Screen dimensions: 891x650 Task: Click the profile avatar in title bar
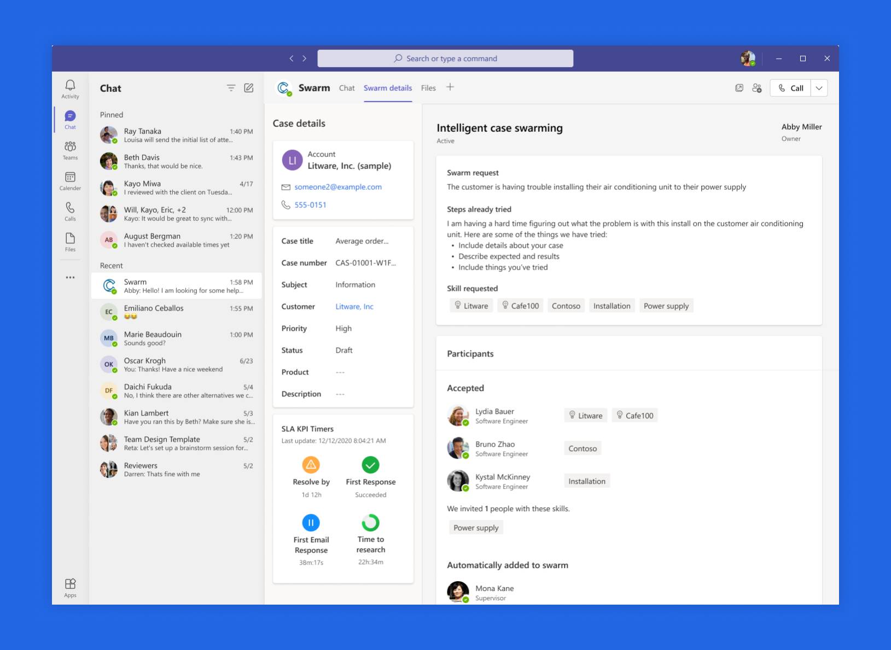[748, 58]
